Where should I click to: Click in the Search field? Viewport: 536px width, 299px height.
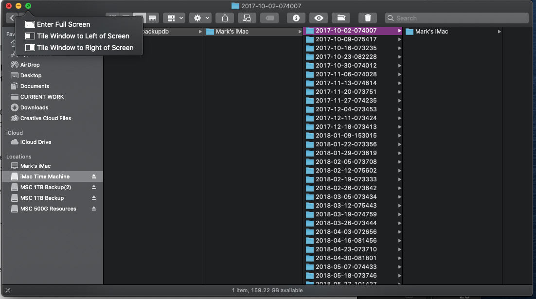(x=457, y=18)
